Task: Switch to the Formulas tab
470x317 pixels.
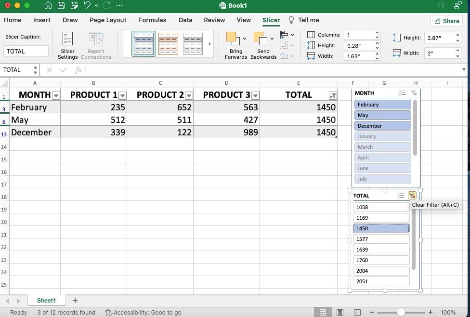Action: (152, 20)
